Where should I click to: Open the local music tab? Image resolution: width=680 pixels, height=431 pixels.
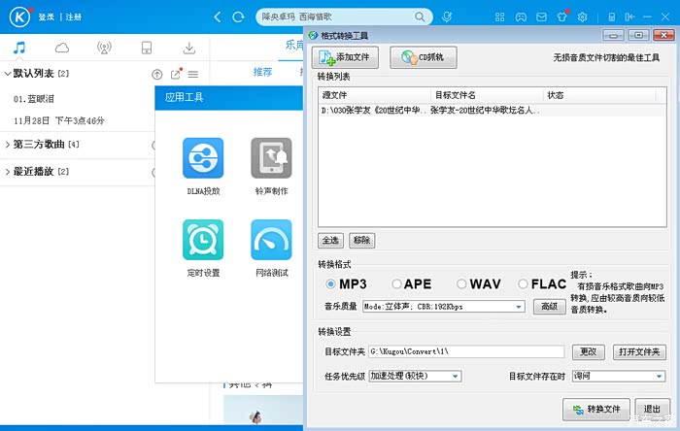click(20, 48)
